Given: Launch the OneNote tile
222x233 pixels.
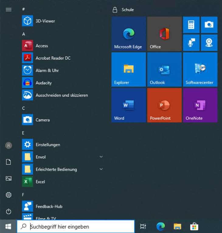Looking at the screenshot, I should point(200,105).
